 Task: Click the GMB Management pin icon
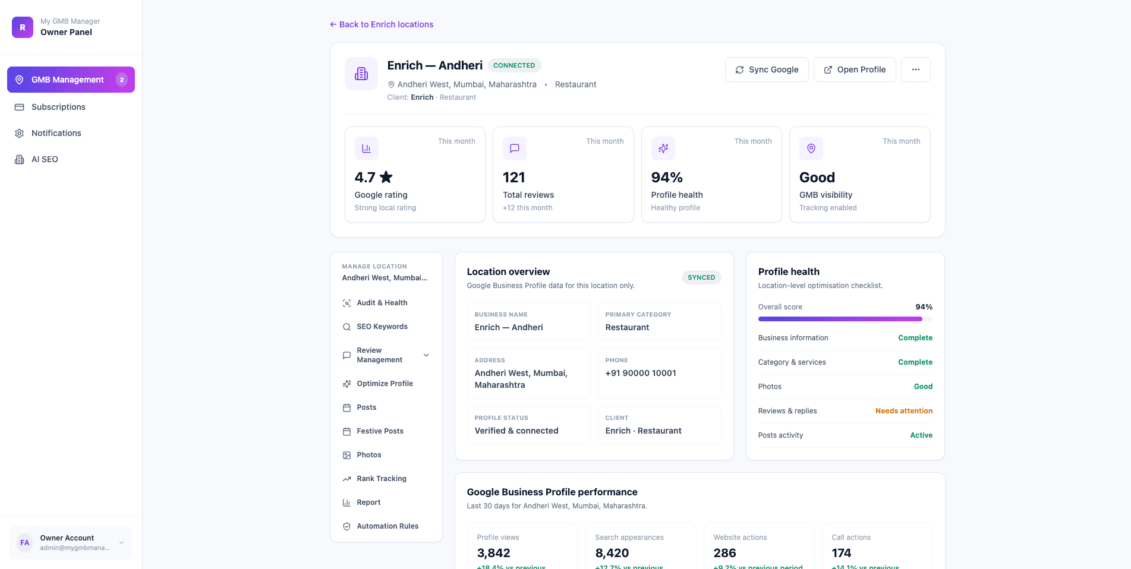[x=19, y=80]
